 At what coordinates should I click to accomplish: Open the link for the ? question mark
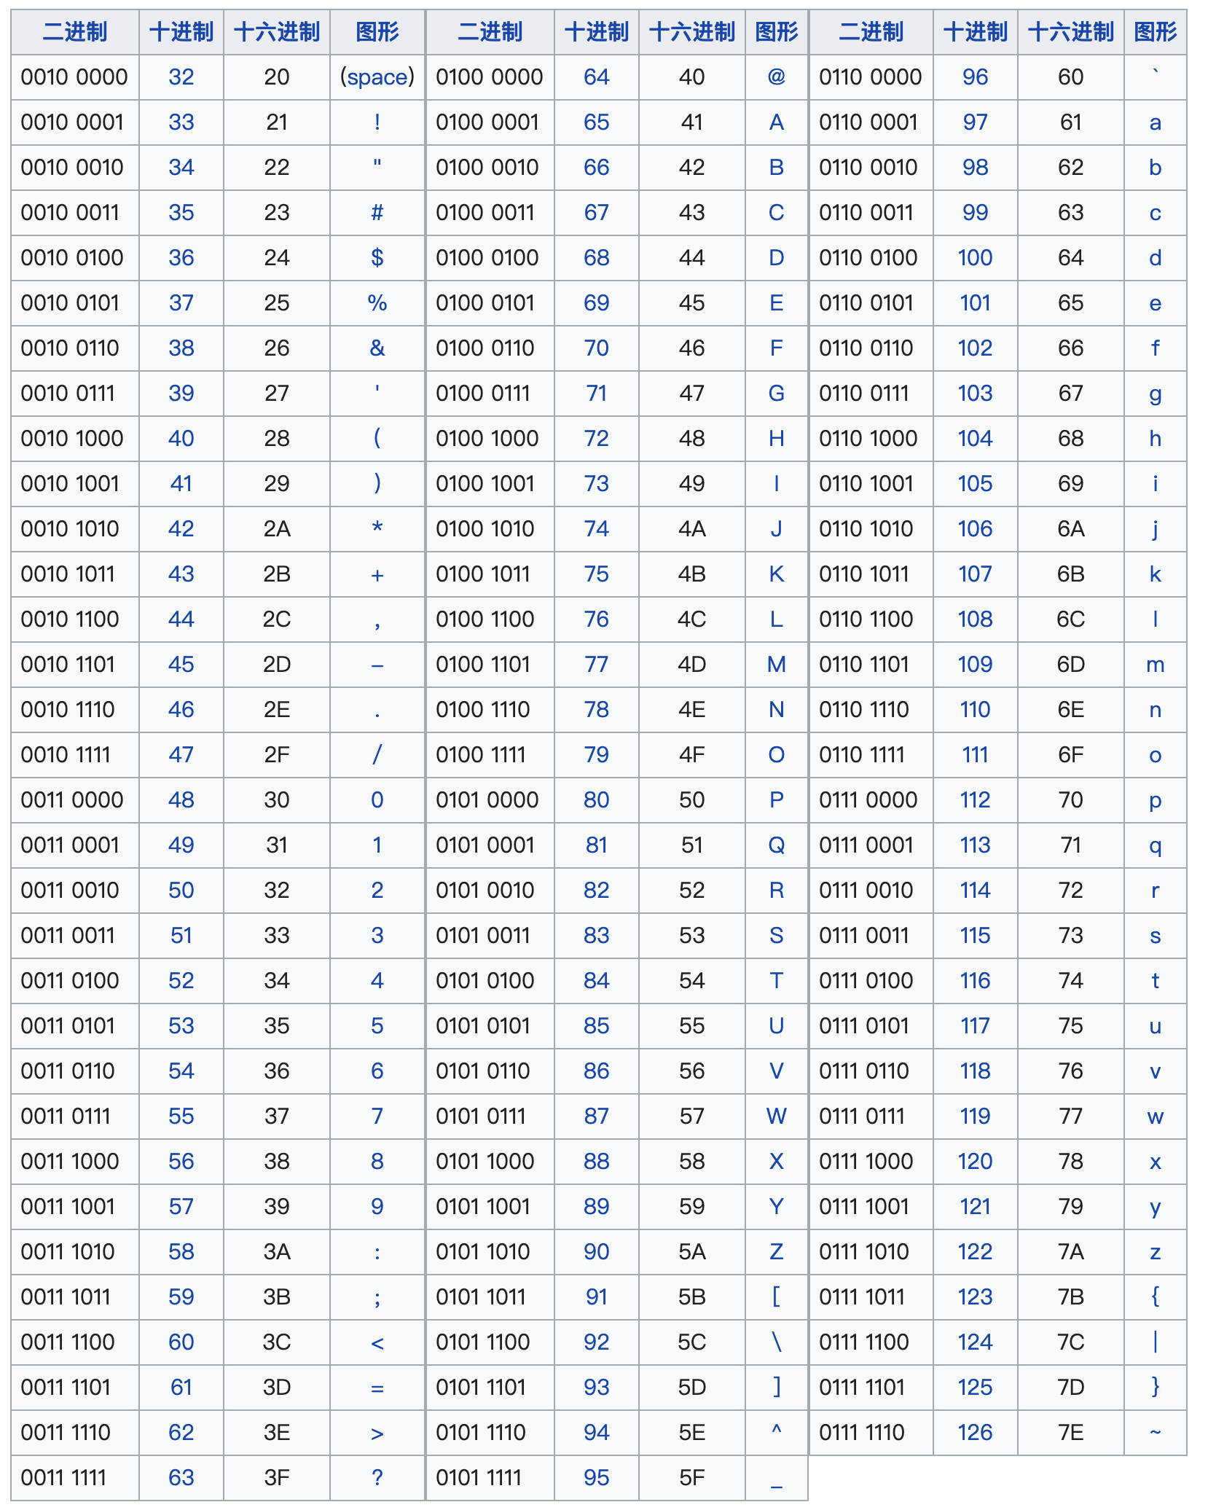(x=377, y=1477)
